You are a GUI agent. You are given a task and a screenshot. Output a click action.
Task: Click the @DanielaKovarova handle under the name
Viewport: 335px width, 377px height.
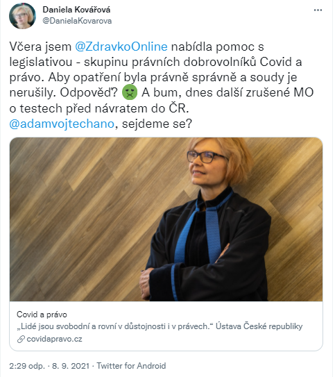(x=77, y=21)
